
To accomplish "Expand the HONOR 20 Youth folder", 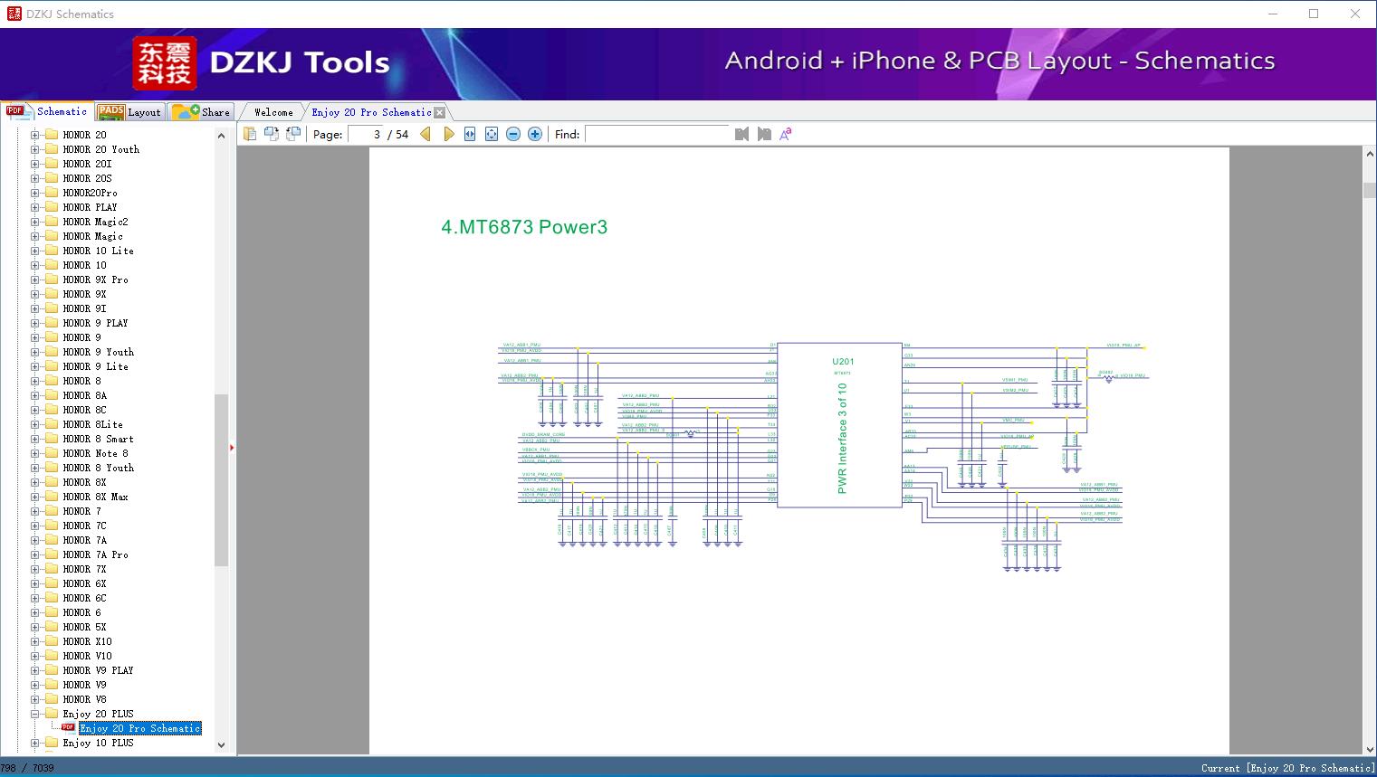I will coord(35,149).
